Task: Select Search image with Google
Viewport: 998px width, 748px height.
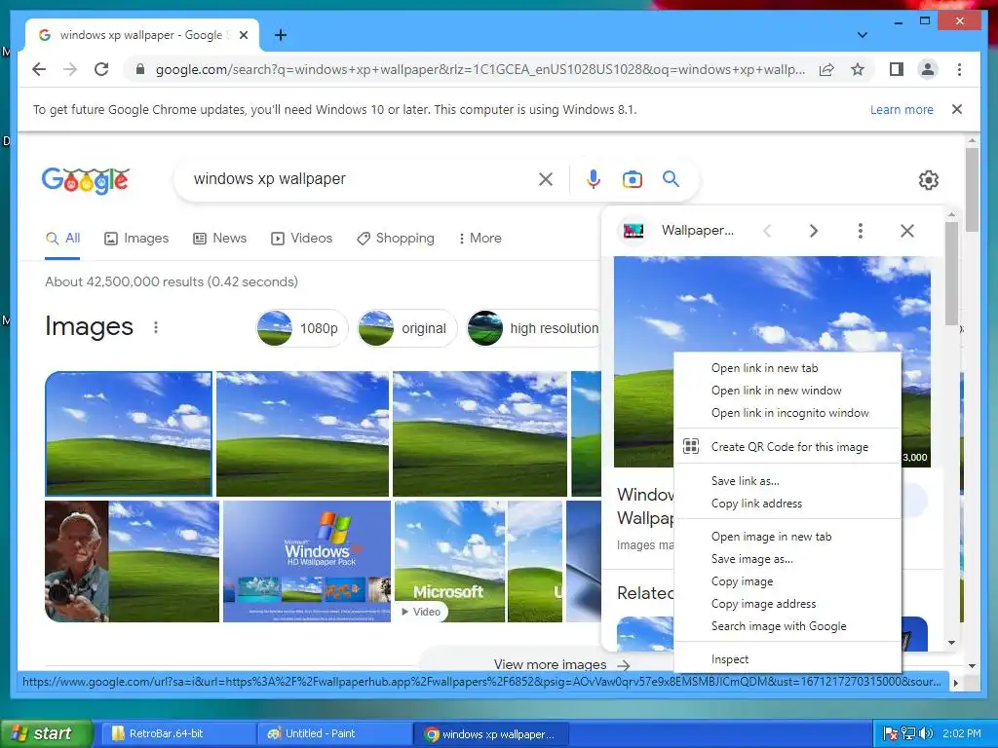Action: click(x=787, y=626)
